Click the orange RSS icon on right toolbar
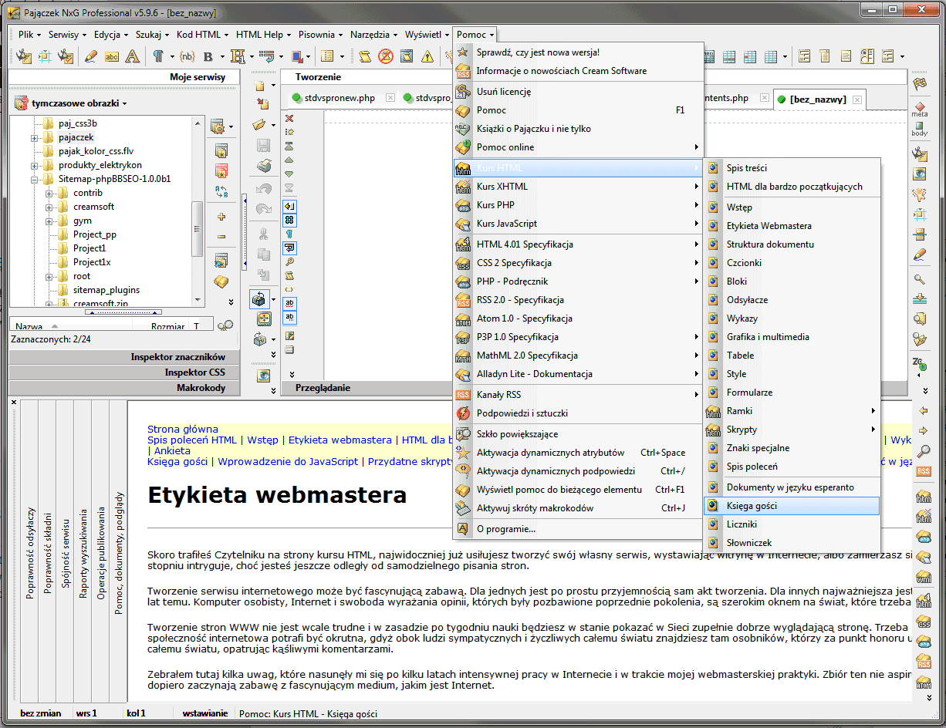The width and height of the screenshot is (946, 728). point(923,471)
